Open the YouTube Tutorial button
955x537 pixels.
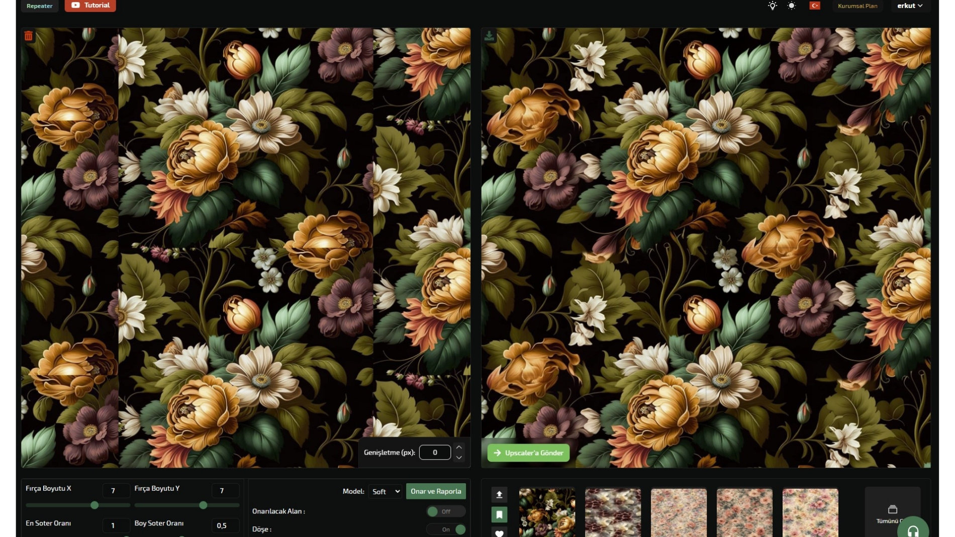(x=90, y=5)
